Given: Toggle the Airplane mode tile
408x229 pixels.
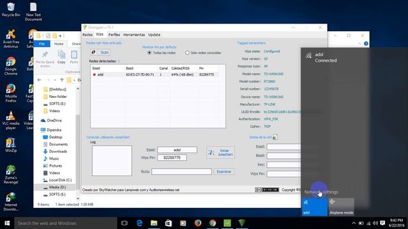Looking at the screenshot, I should (342, 207).
